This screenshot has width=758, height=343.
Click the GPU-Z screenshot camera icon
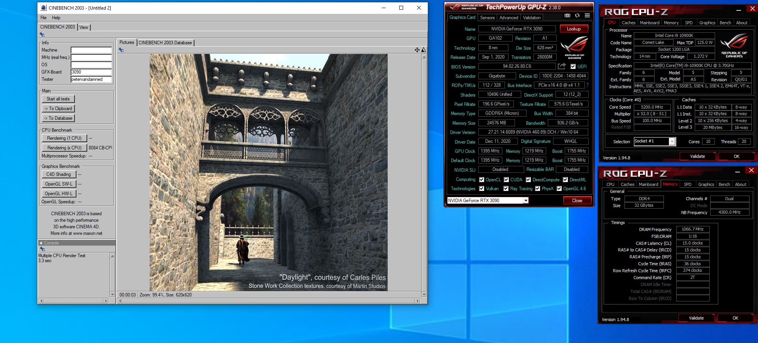click(567, 16)
